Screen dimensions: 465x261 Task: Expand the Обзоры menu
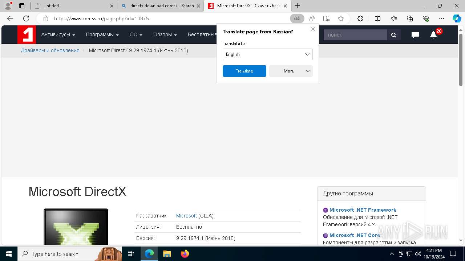point(165,35)
